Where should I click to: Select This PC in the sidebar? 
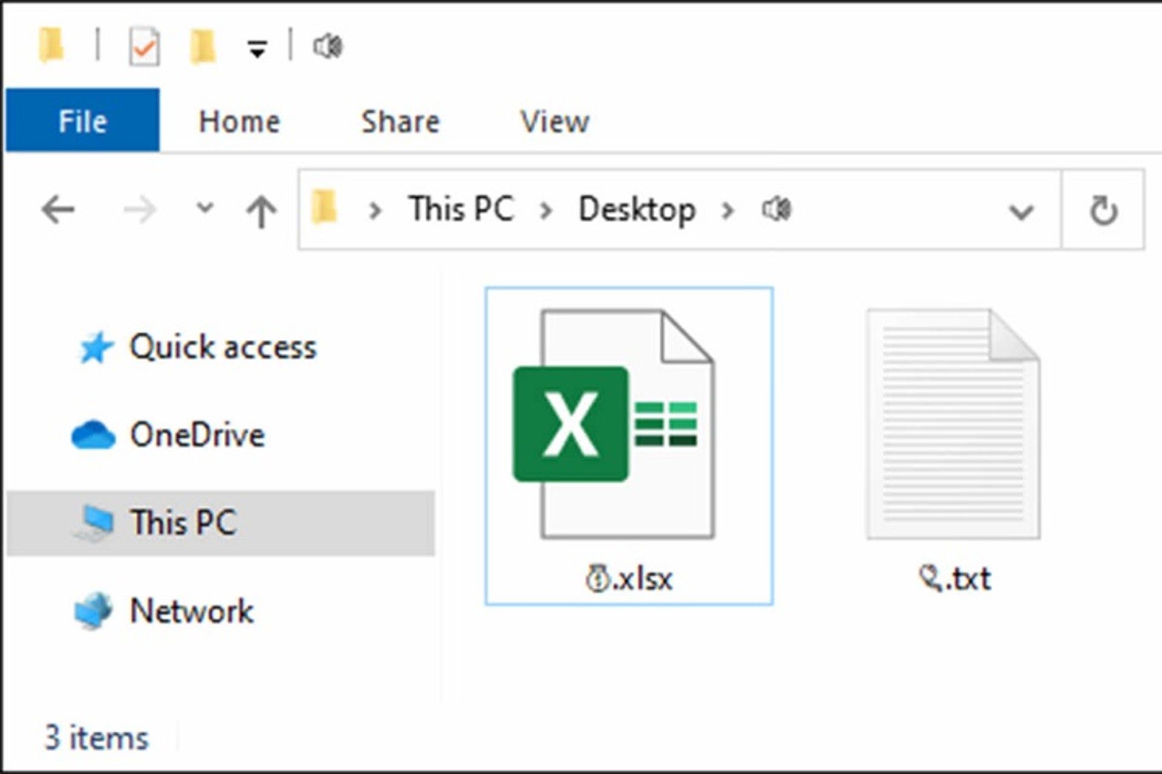221,523
